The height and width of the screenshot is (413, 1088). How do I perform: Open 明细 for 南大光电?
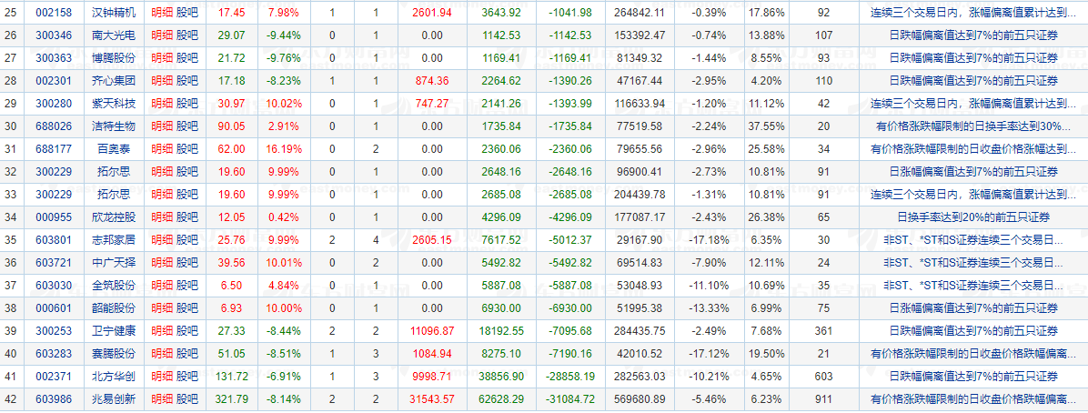pos(162,35)
